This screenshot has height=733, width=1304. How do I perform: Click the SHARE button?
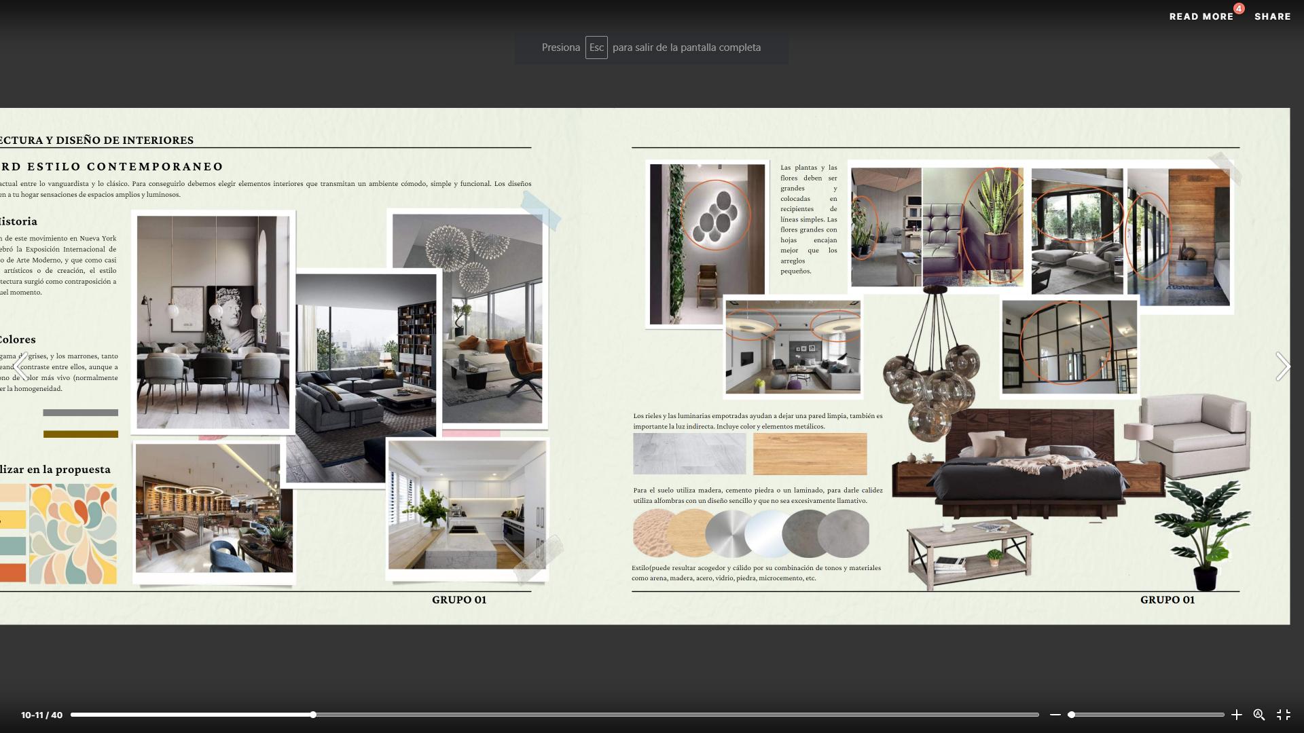pyautogui.click(x=1272, y=16)
